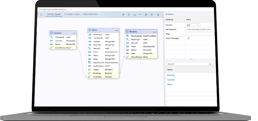258x121 pixels.
Task: Click the 12 icon beside kcalForMain
Action: (90, 66)
